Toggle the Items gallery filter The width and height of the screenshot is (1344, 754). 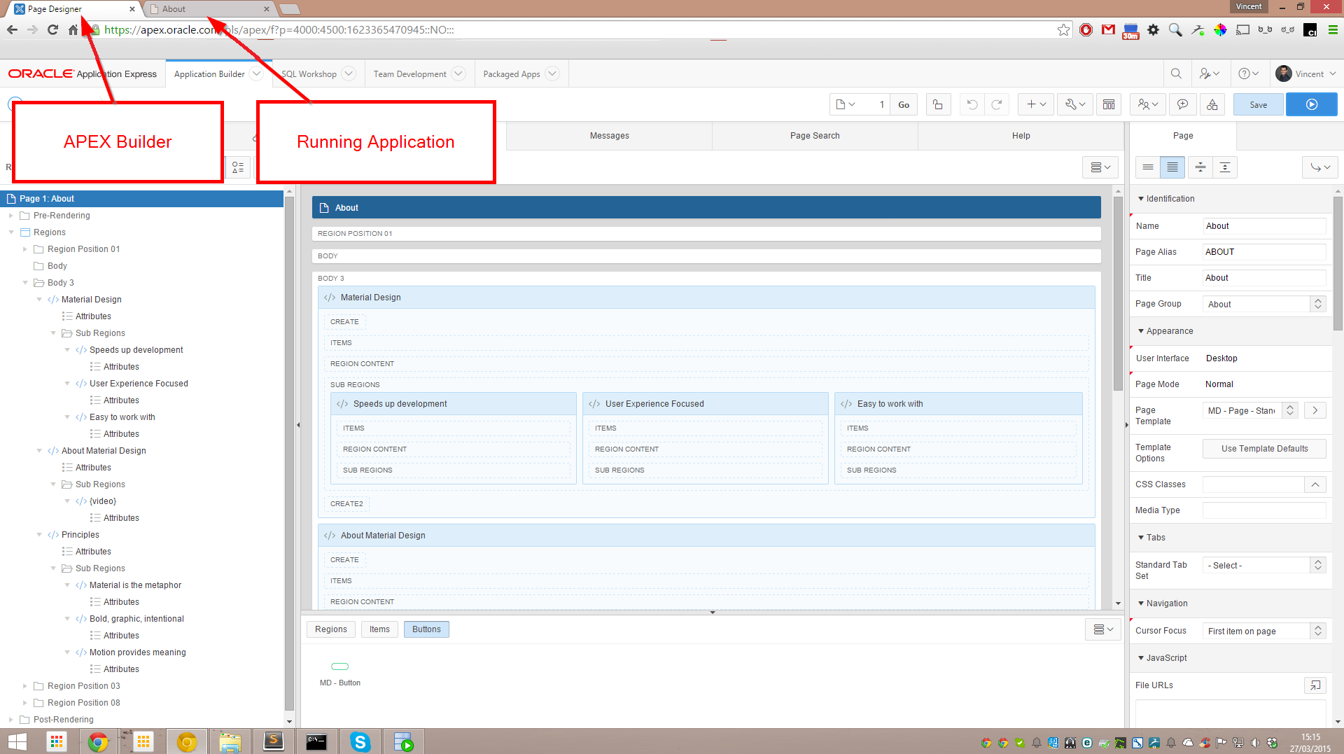pyautogui.click(x=379, y=629)
